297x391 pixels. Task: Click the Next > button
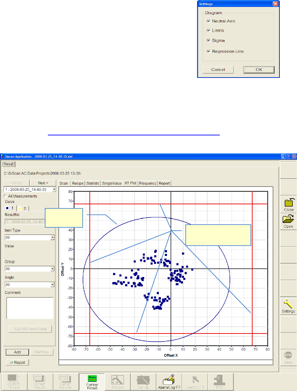43,183
